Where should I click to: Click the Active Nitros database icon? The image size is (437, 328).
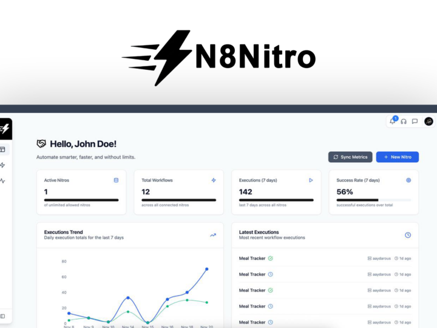point(116,180)
